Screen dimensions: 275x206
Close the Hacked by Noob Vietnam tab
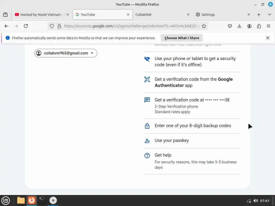click(x=68, y=14)
